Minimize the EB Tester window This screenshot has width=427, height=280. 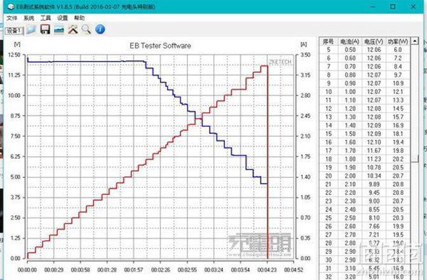pyautogui.click(x=373, y=6)
